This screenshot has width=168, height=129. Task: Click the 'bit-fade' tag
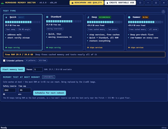(42, 60)
